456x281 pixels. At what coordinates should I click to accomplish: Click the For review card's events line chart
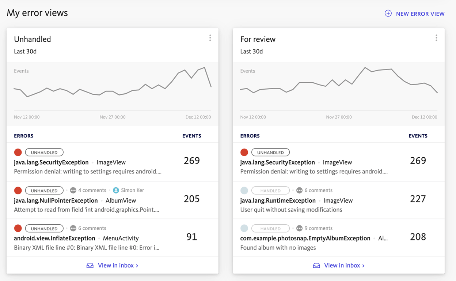point(339,87)
